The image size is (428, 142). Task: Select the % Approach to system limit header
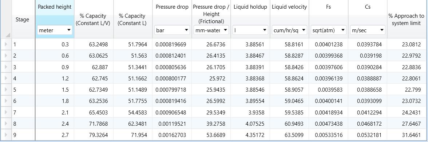406,20
